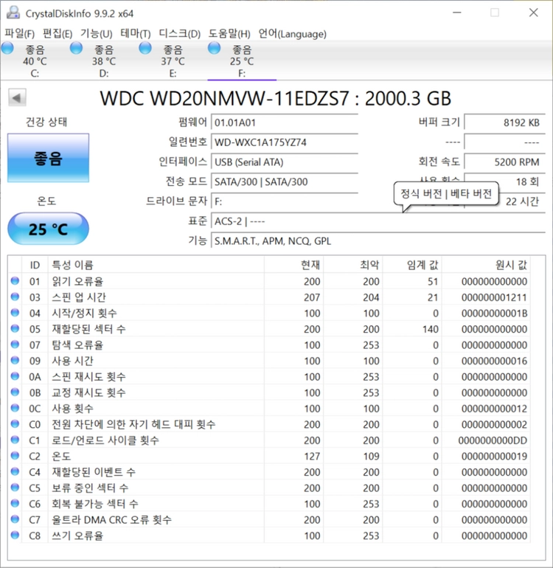Click status dot of 04 시작/정지 횟수

coord(15,313)
